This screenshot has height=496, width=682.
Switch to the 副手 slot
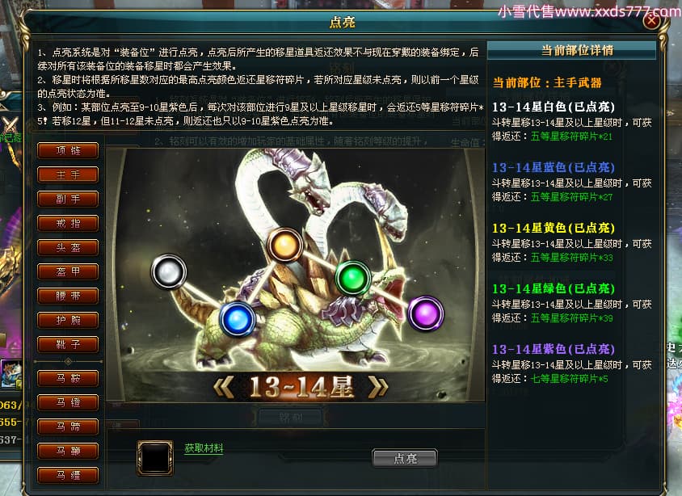pyautogui.click(x=68, y=199)
